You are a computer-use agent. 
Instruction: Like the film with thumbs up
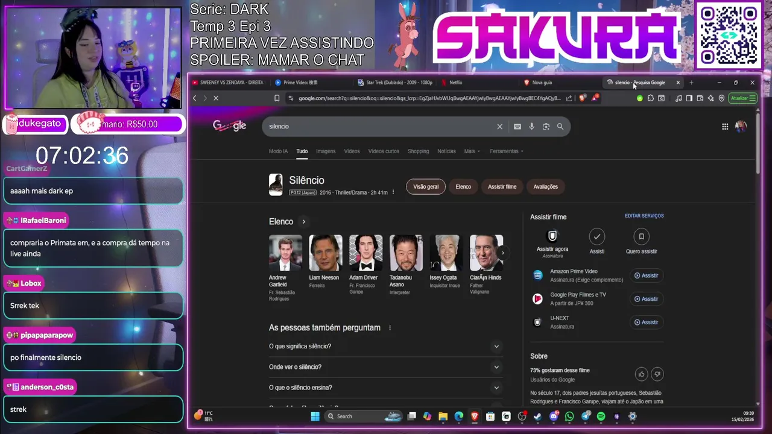641,374
